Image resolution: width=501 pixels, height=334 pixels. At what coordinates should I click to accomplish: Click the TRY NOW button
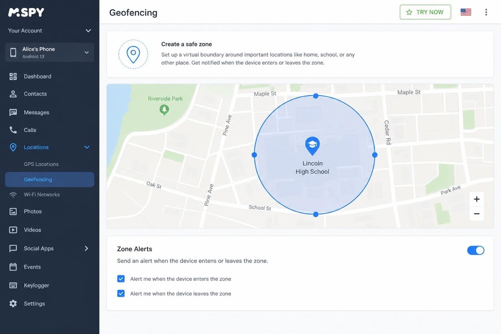pos(425,12)
